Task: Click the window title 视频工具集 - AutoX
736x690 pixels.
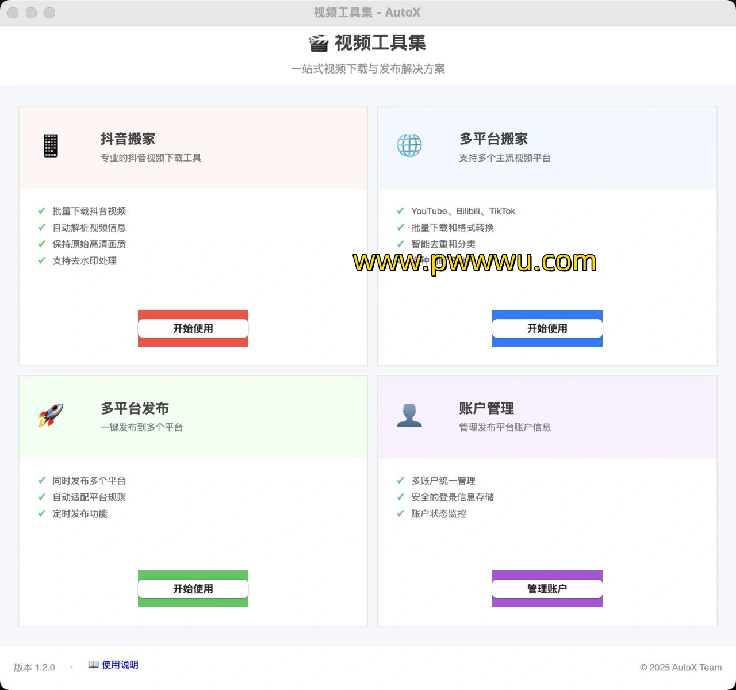Action: 367,13
